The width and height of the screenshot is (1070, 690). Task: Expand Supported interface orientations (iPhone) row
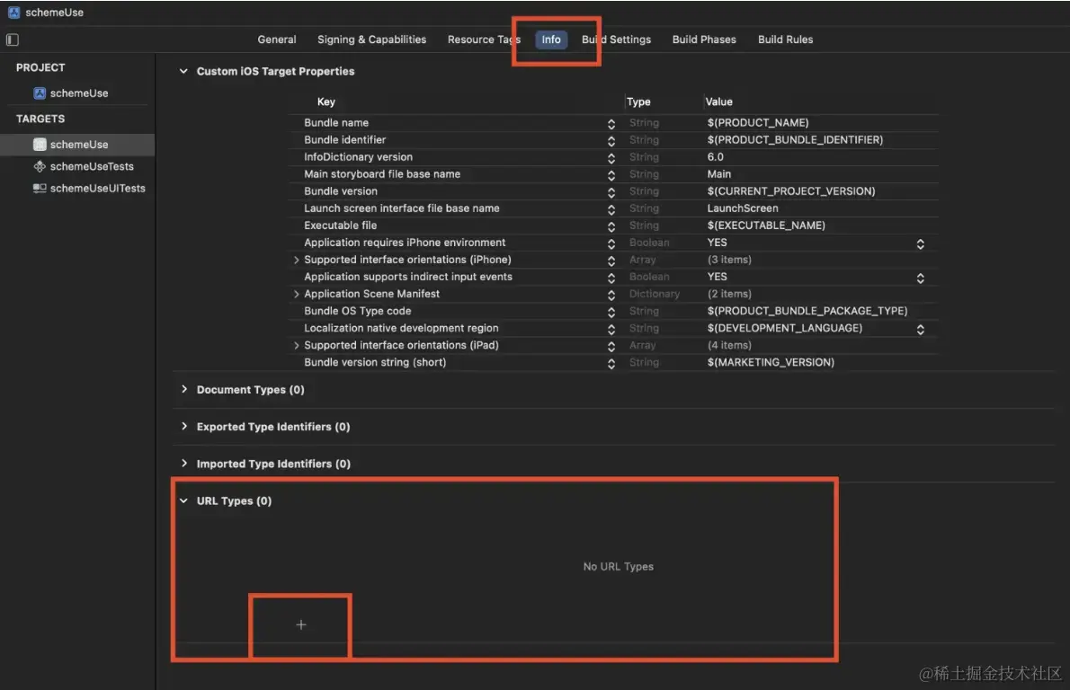click(296, 260)
